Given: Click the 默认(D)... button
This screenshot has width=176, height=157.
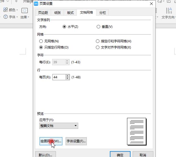Looking at the screenshot, I should pos(45,155).
